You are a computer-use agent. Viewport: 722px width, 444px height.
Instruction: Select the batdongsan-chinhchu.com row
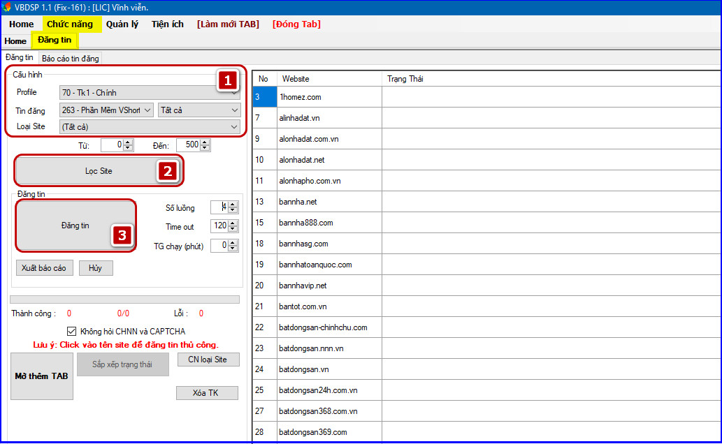click(486, 327)
